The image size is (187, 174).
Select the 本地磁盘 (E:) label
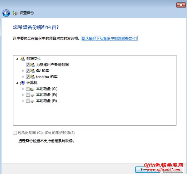pos(47,95)
